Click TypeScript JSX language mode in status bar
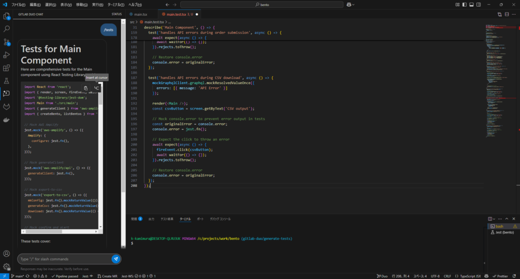Screen dimensions: 520x279 pos(471,276)
